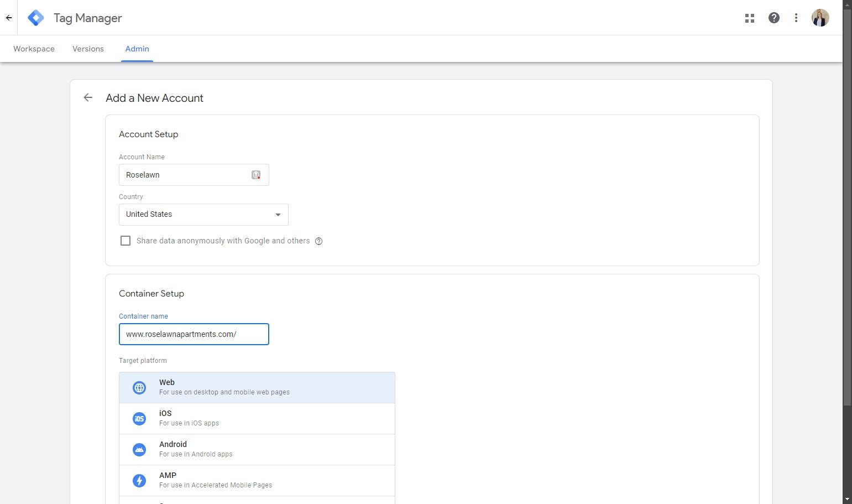Click password manager icon in Account Name field
This screenshot has width=852, height=504.
point(256,175)
